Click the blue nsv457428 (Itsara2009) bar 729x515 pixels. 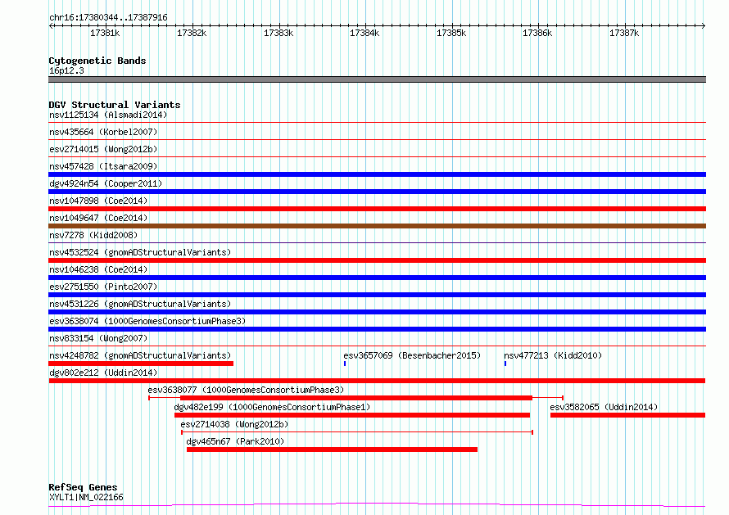(x=377, y=174)
